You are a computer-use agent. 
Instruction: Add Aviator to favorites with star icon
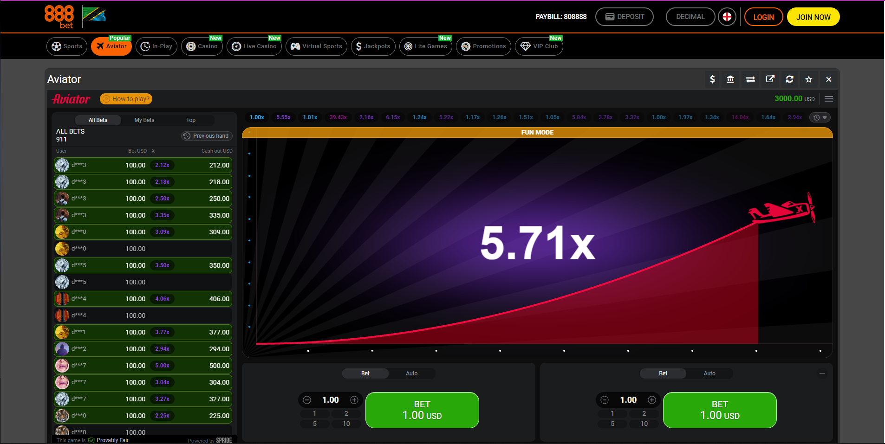pyautogui.click(x=809, y=79)
